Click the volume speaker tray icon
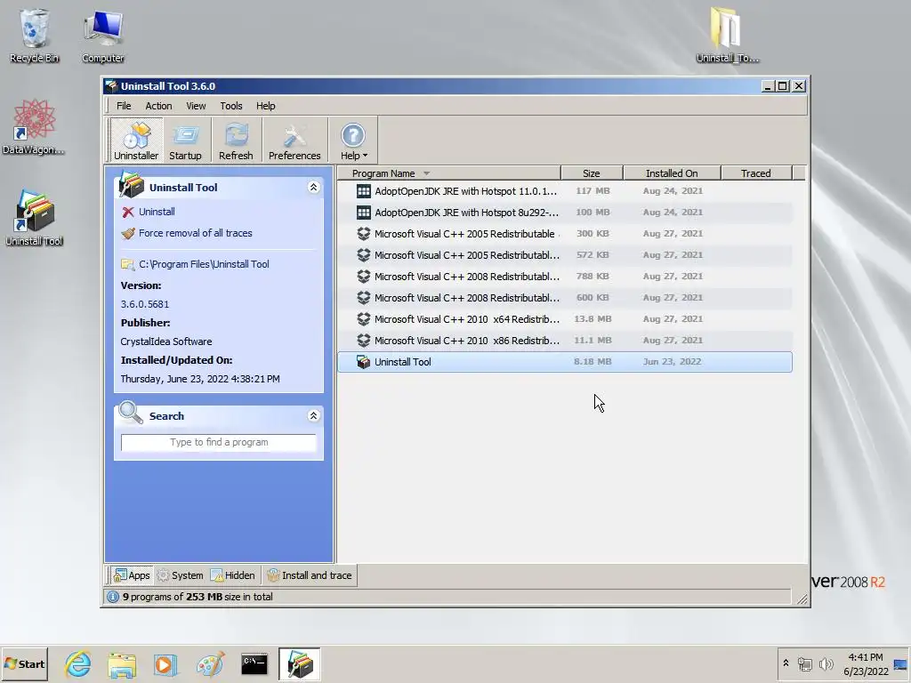The width and height of the screenshot is (911, 683). click(826, 663)
